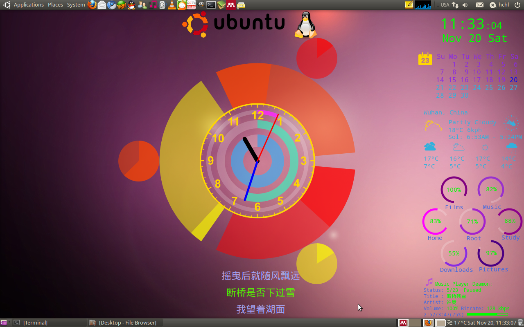Open the Applications menu
524x327 pixels.
[29, 5]
